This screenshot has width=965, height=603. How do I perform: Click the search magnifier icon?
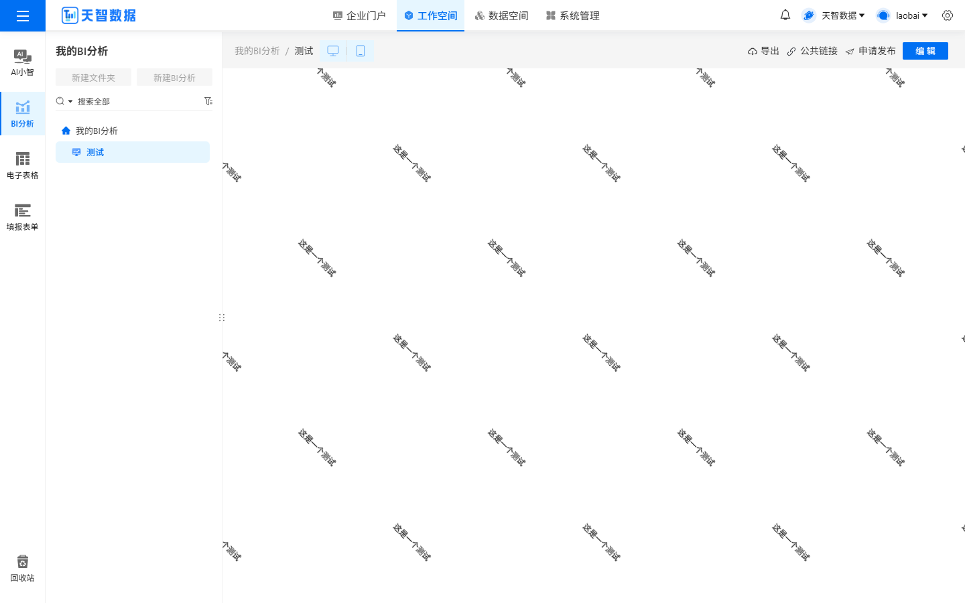(x=60, y=101)
